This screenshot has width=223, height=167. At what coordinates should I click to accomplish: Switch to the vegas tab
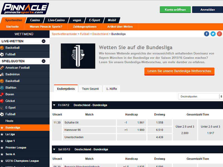click(x=77, y=20)
